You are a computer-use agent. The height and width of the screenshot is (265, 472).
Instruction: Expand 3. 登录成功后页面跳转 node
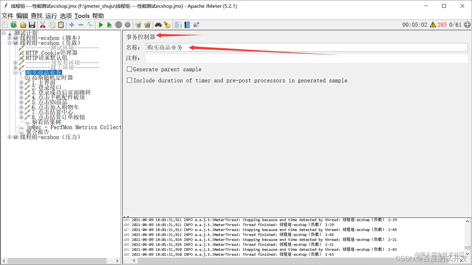pyautogui.click(x=21, y=92)
